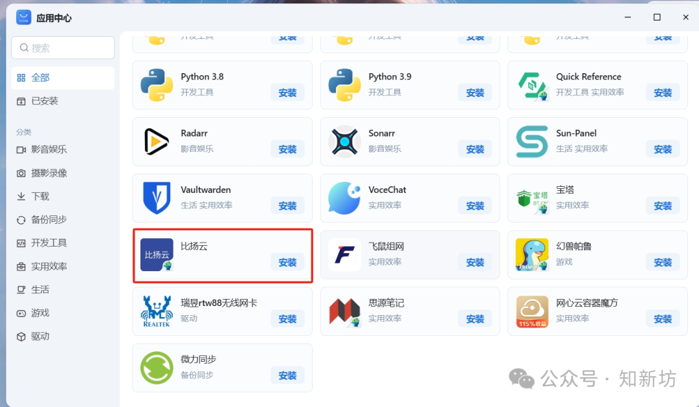
Task: Install Python 3.9
Action: point(475,93)
